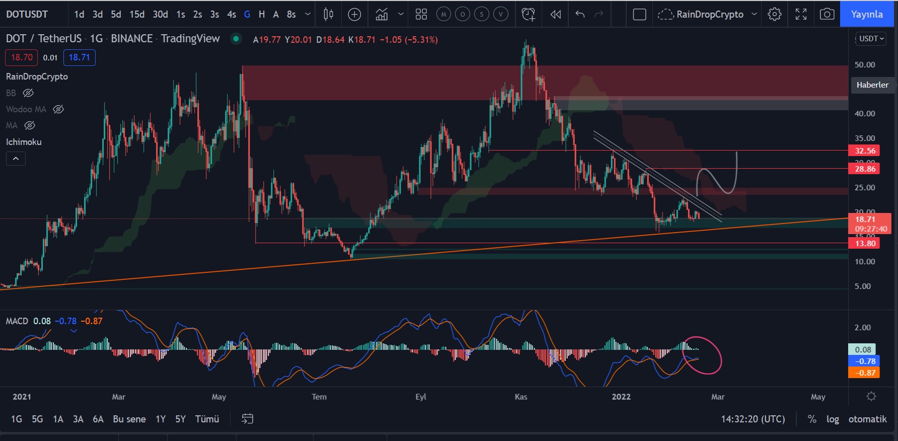Image resolution: width=898 pixels, height=441 pixels.
Task: Take a chart snapshot with camera icon
Action: click(x=827, y=15)
